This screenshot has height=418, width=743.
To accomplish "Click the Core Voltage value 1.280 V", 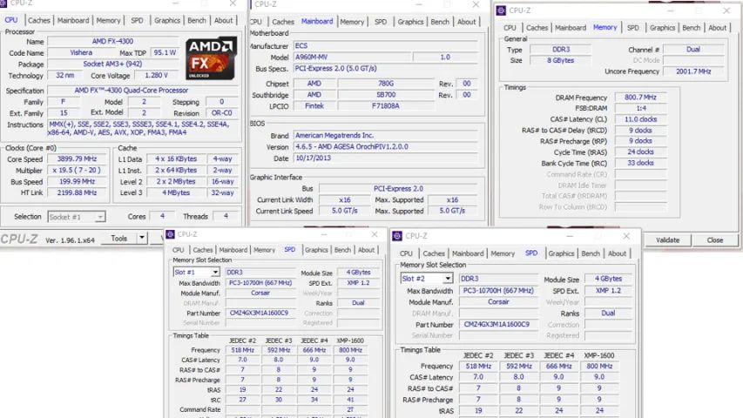I will [x=157, y=76].
